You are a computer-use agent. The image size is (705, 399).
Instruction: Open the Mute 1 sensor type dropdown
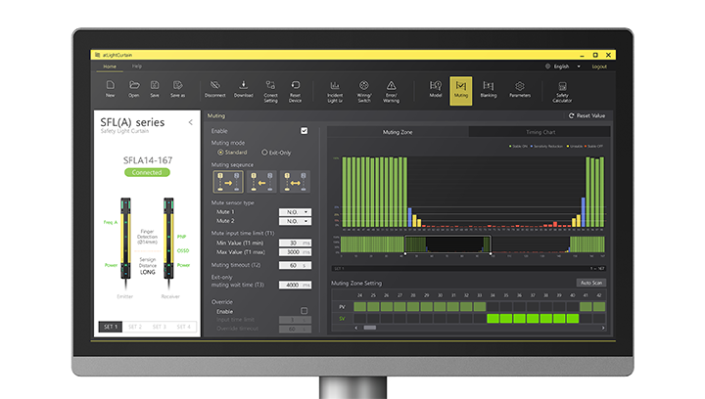tap(293, 211)
